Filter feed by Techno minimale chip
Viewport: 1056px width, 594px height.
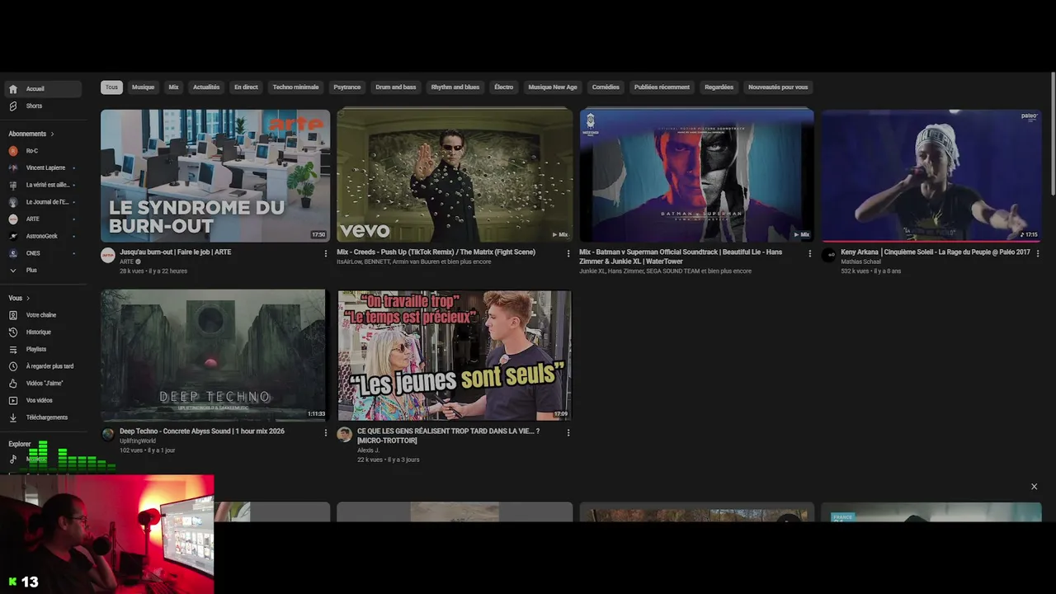point(295,87)
